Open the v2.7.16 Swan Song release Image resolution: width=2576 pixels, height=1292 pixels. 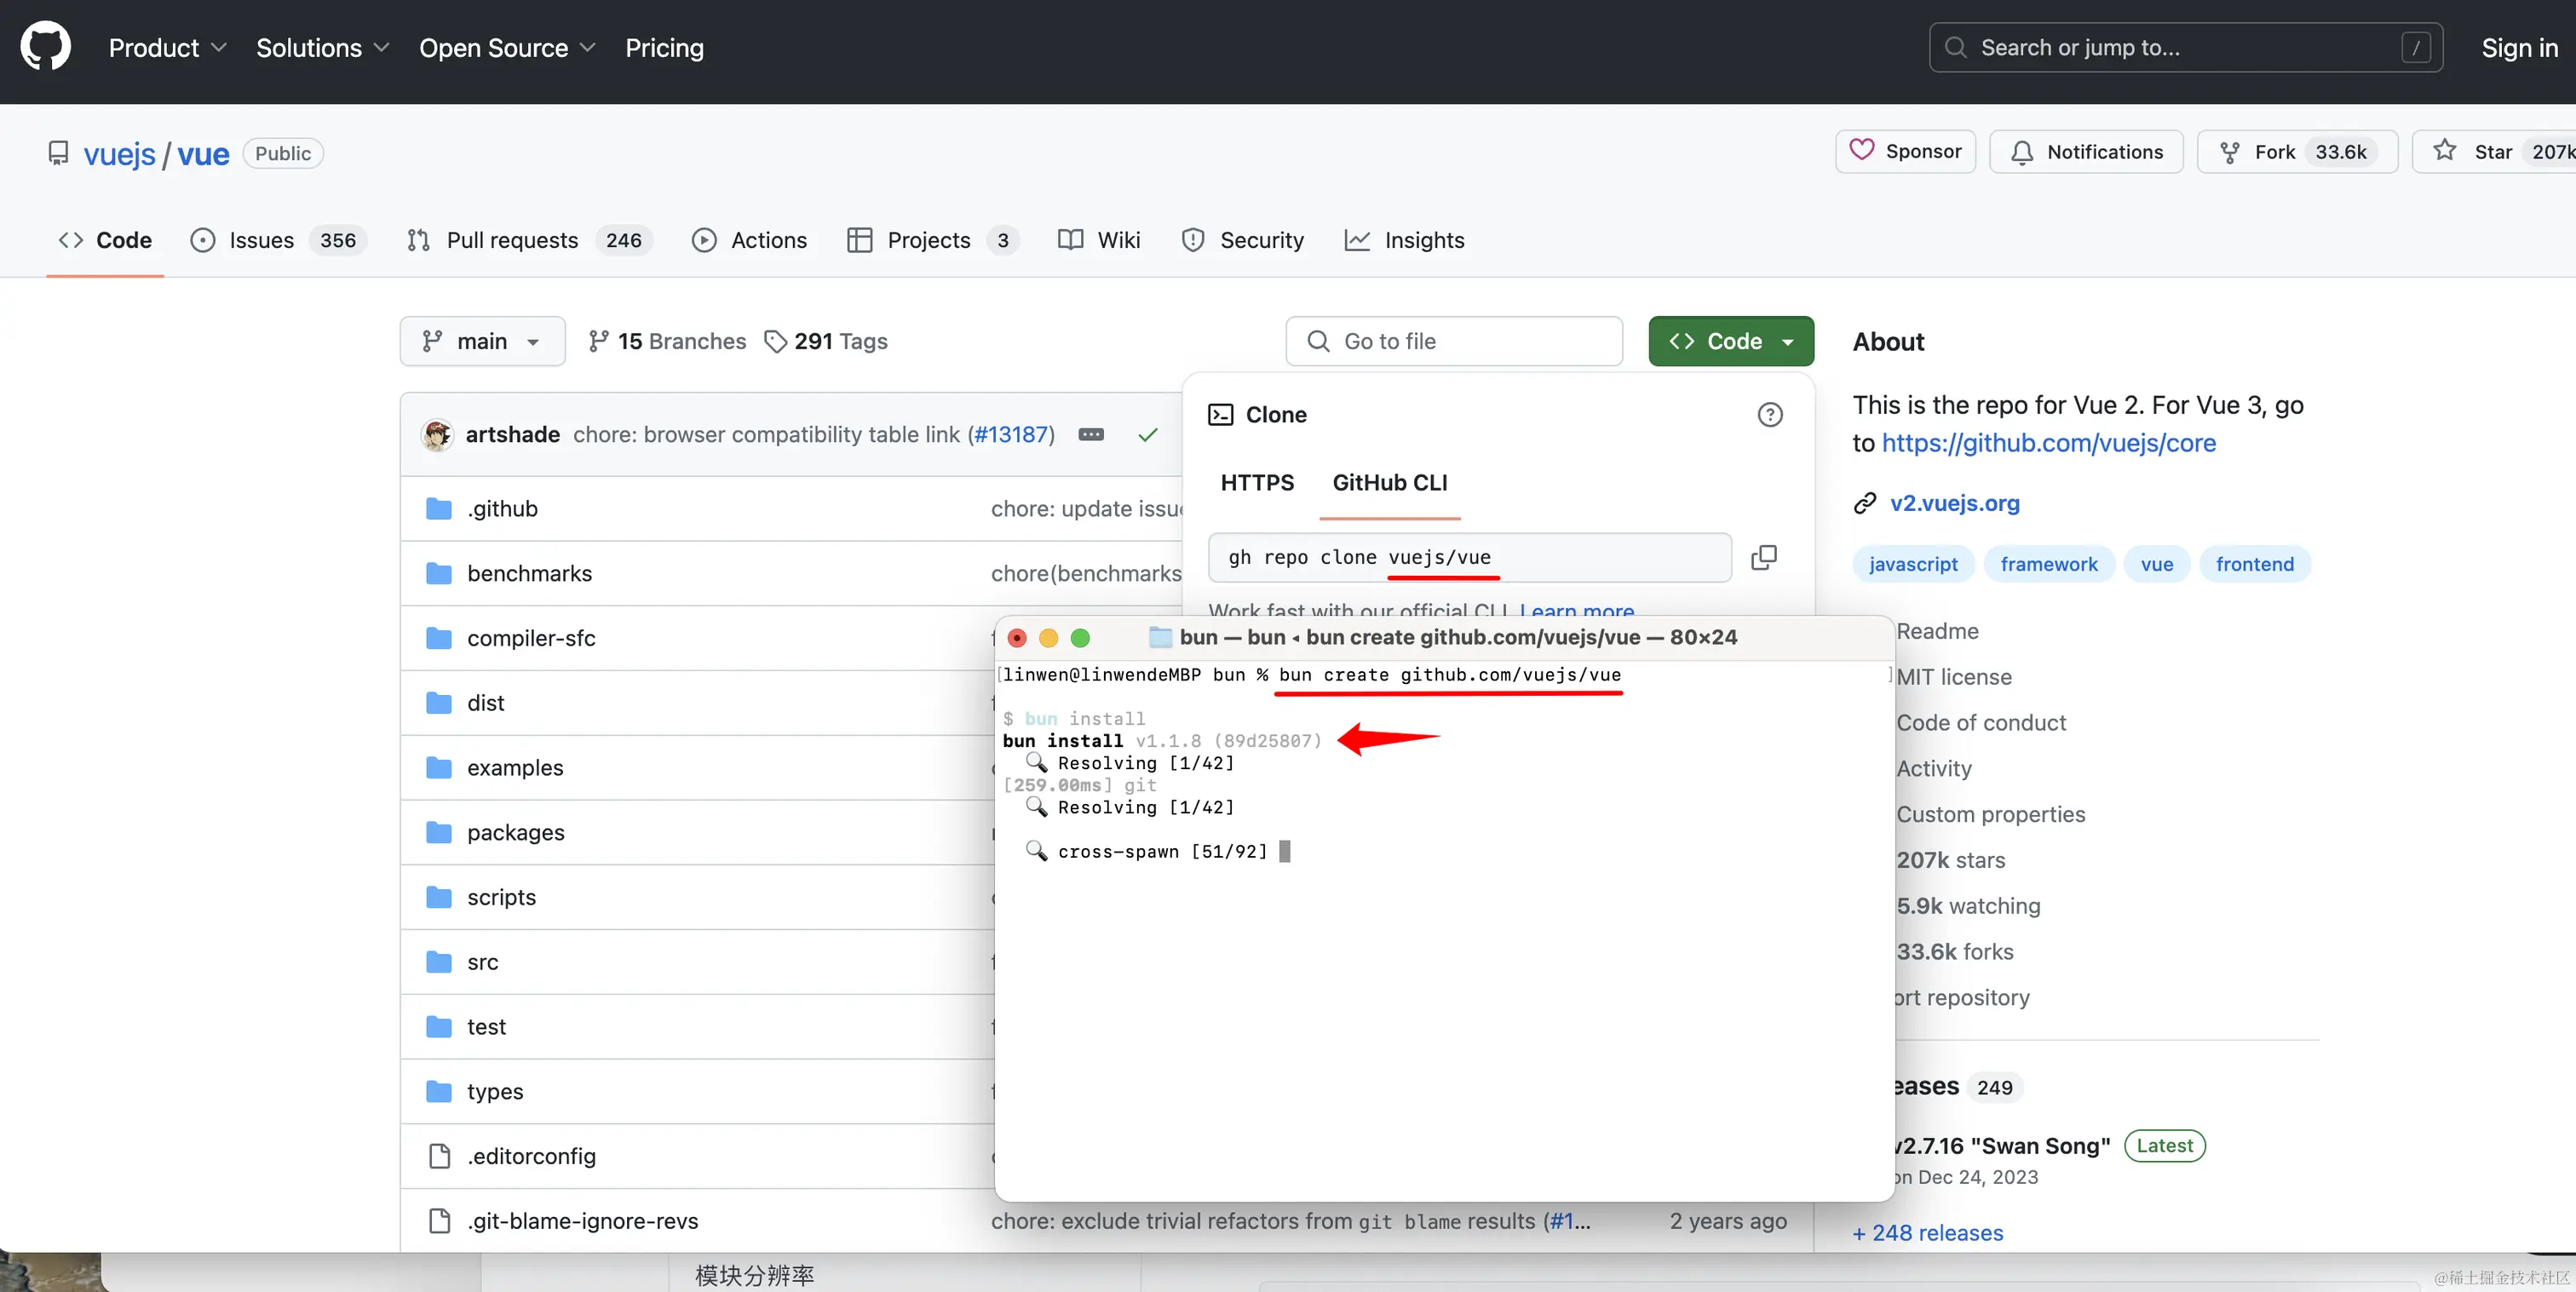point(2003,1146)
